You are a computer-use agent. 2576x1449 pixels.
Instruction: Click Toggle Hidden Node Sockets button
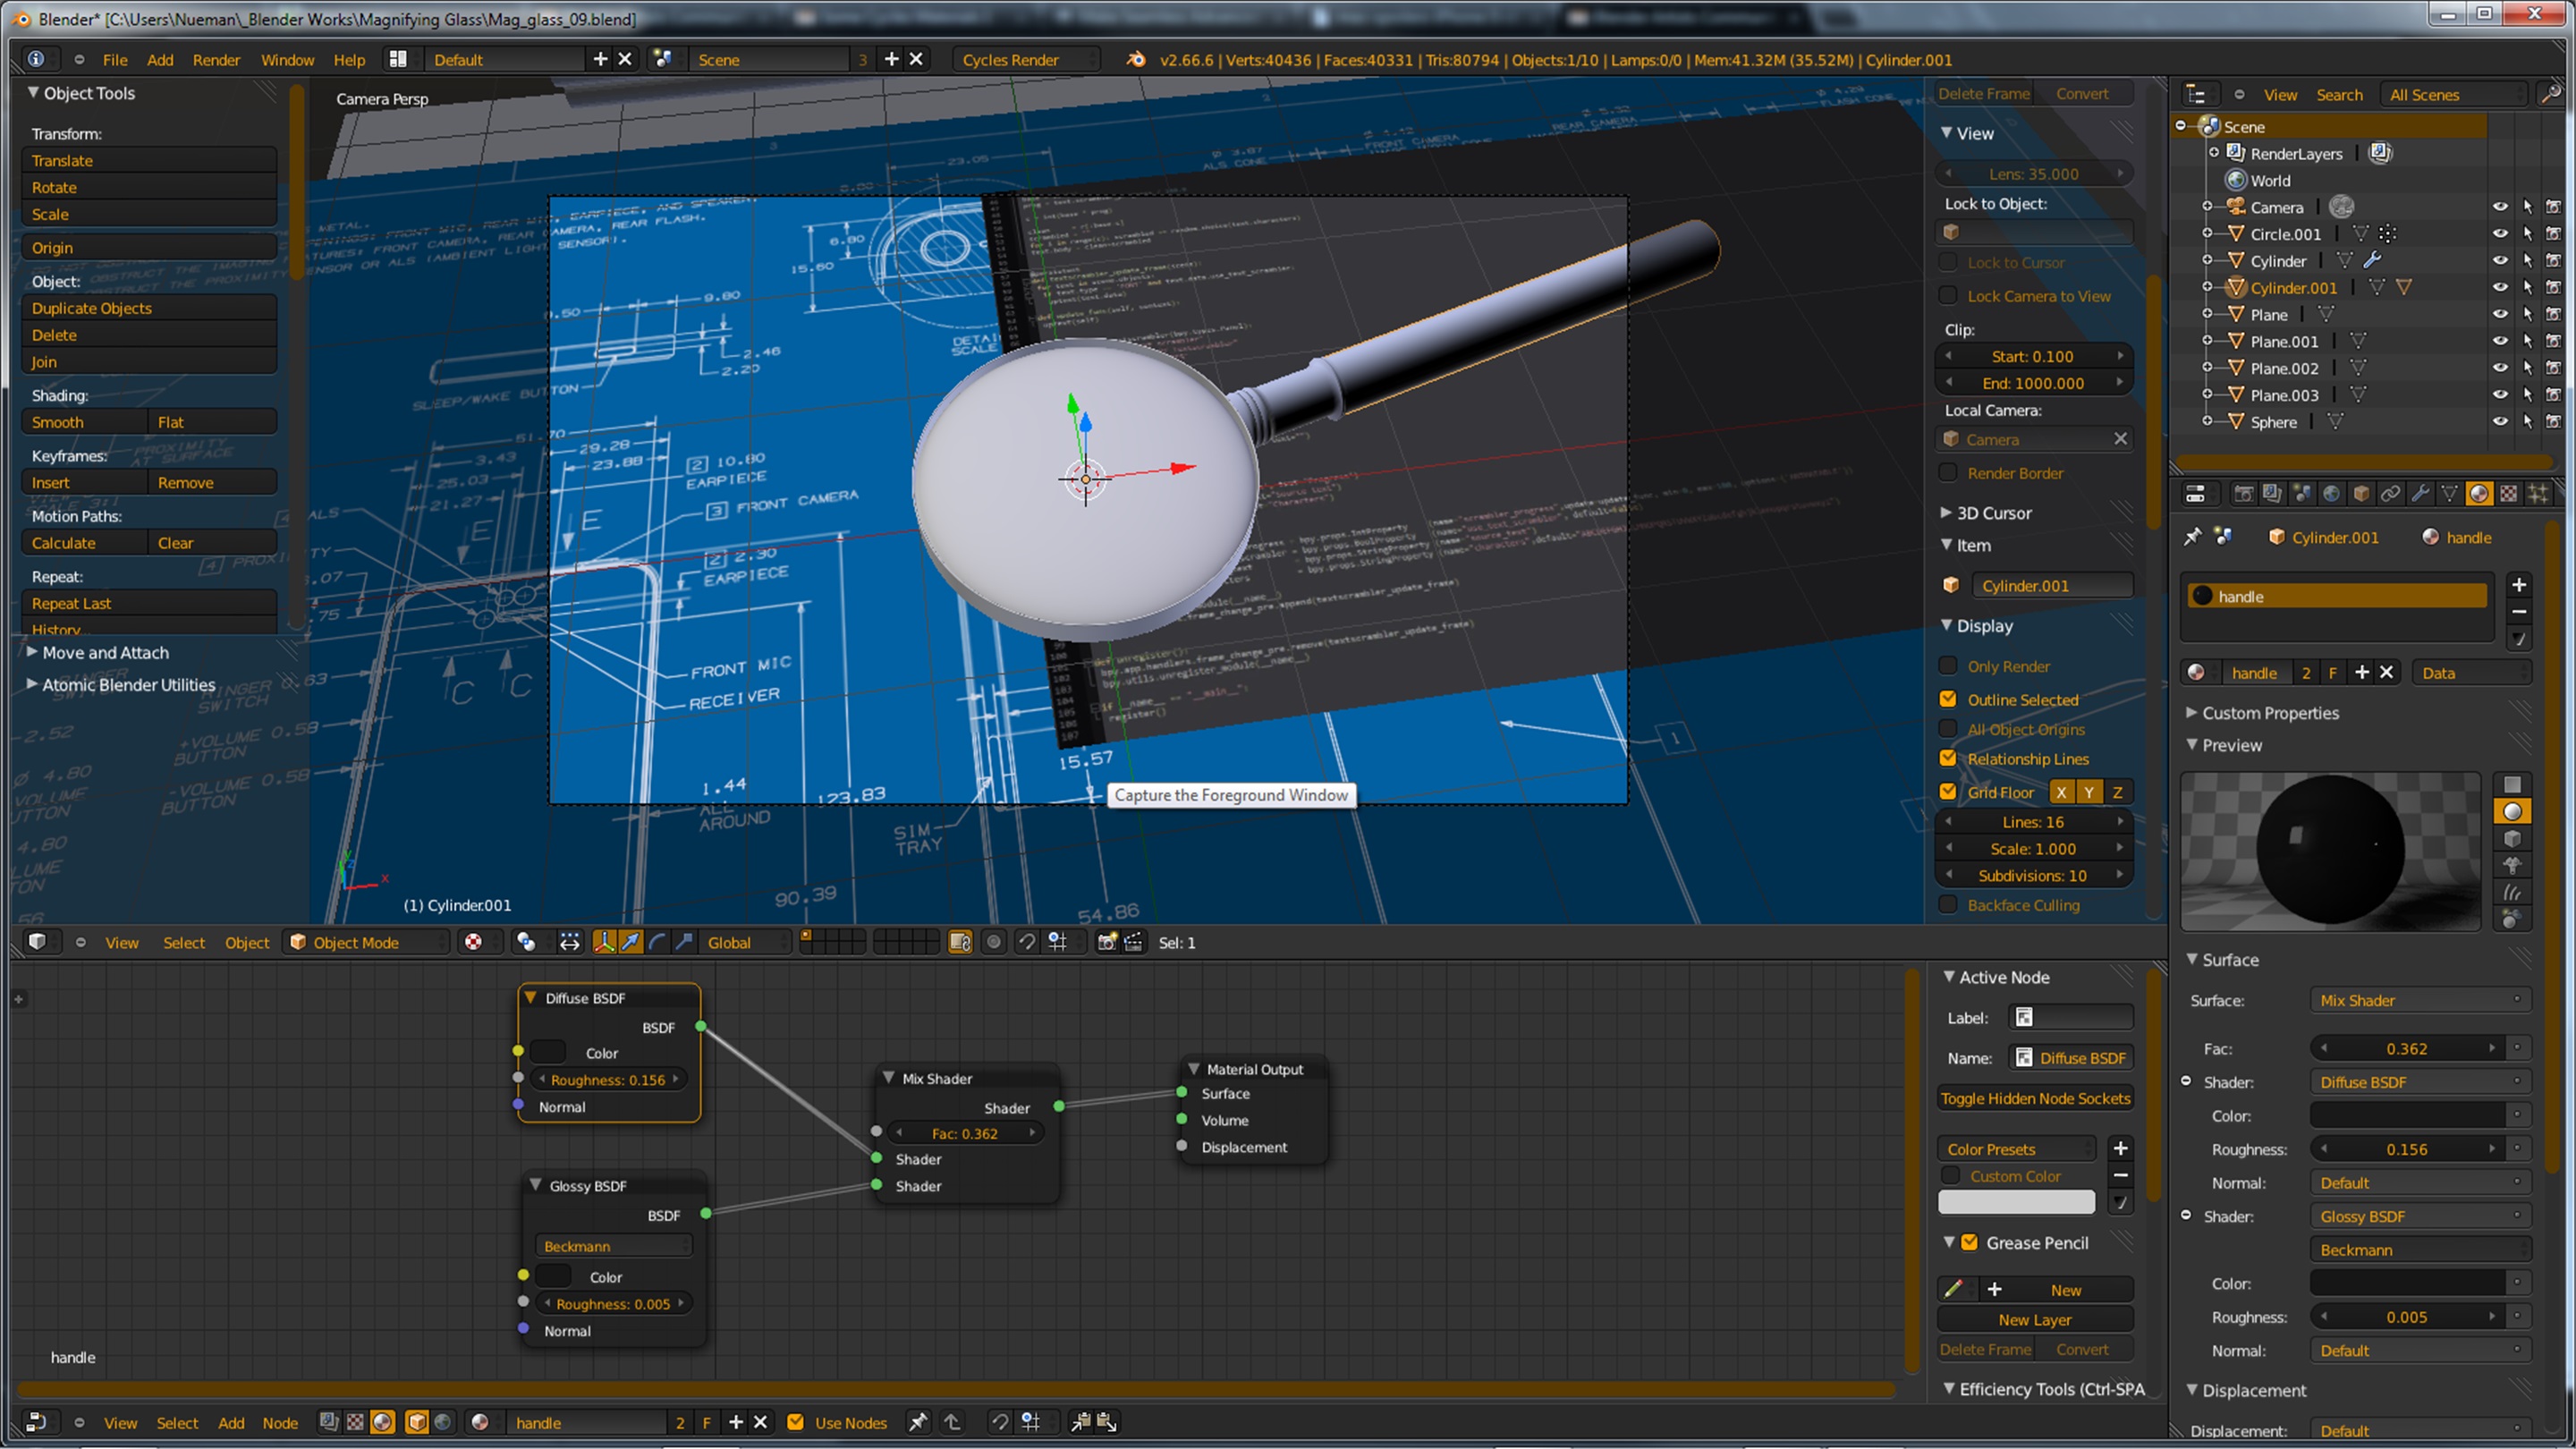2034,1098
